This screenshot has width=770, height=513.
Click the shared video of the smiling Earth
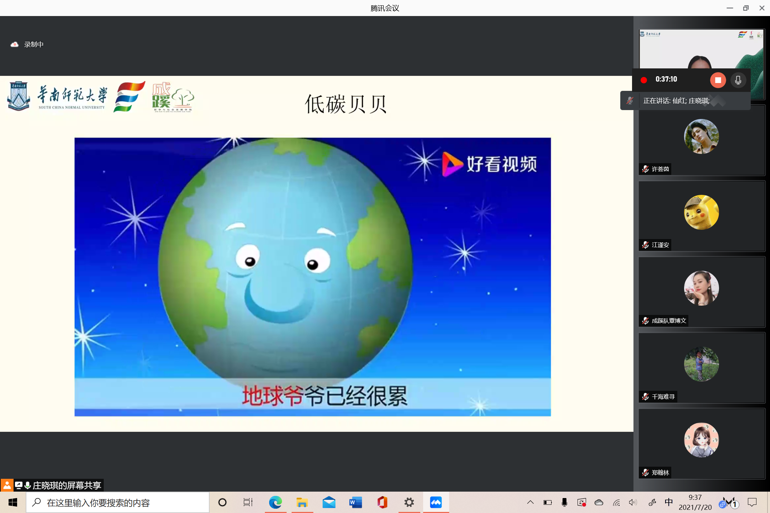click(x=313, y=277)
